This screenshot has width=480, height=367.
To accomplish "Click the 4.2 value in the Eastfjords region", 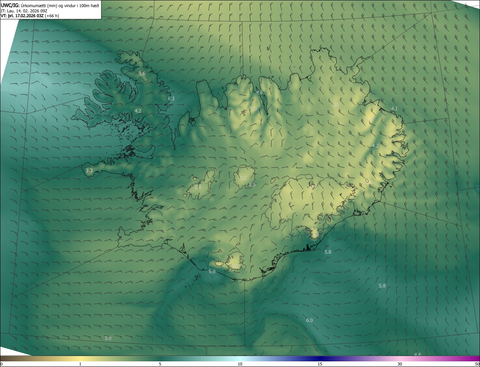I will tap(375, 146).
